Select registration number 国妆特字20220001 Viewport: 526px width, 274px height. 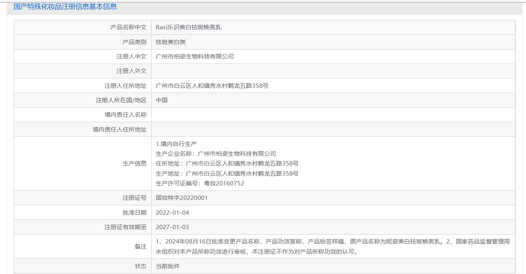coord(182,198)
